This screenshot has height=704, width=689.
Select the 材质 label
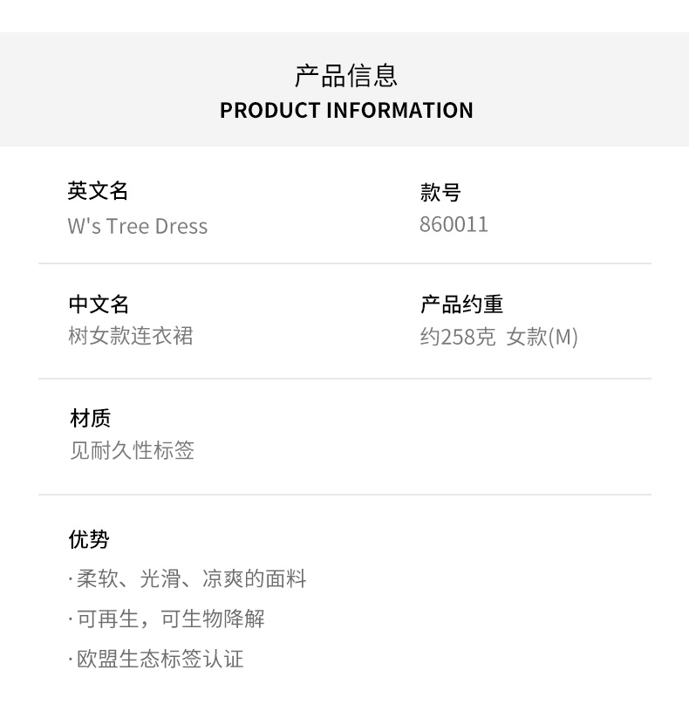pyautogui.click(x=90, y=419)
